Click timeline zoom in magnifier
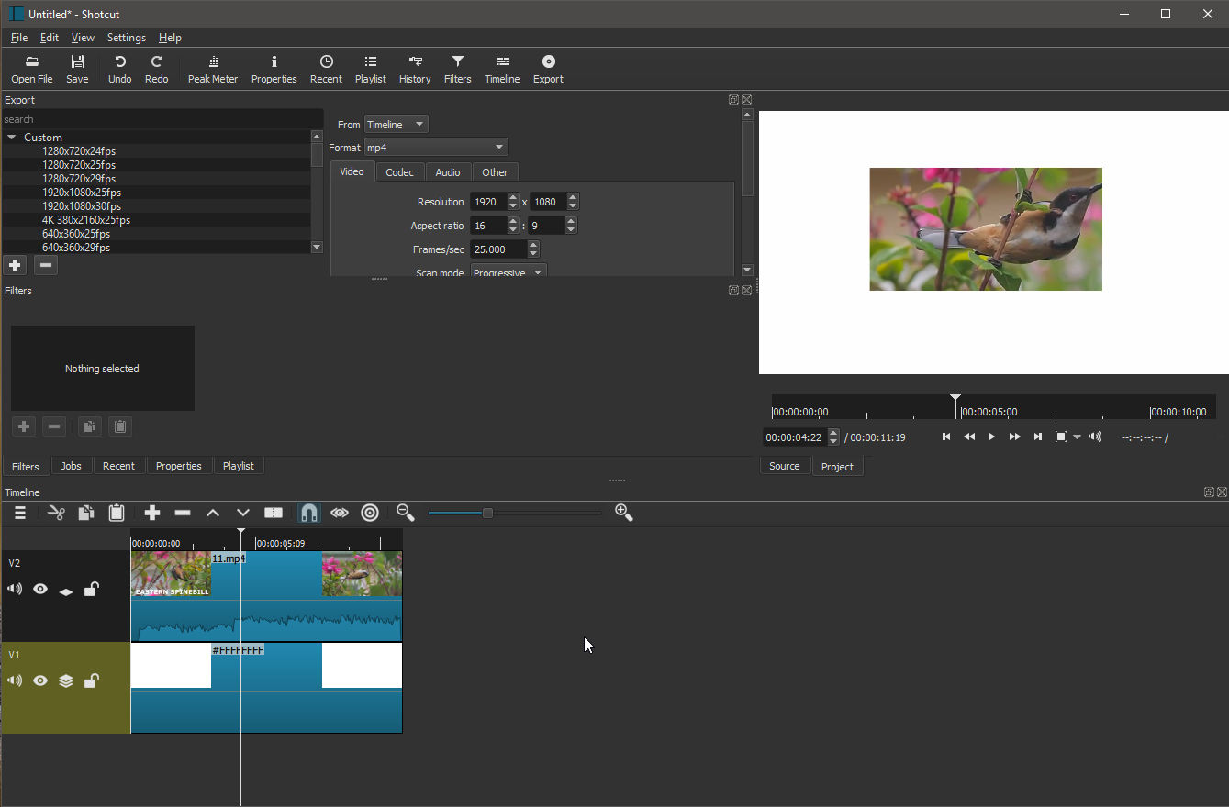 [x=623, y=513]
